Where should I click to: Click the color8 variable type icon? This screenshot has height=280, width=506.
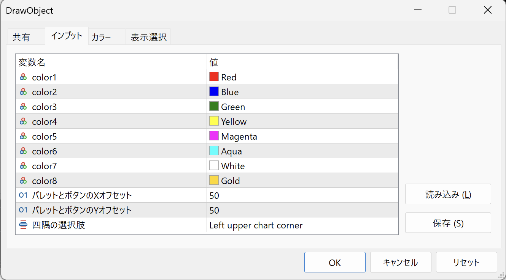tap(23, 181)
